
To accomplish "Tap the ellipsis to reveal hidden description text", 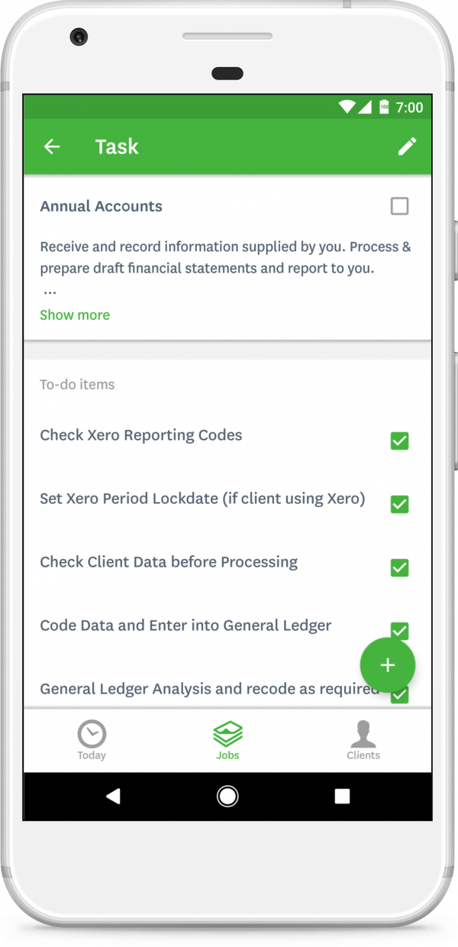I will point(50,290).
